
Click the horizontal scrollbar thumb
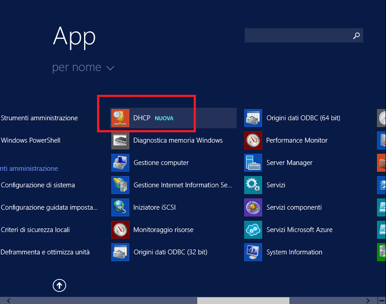(x=243, y=300)
